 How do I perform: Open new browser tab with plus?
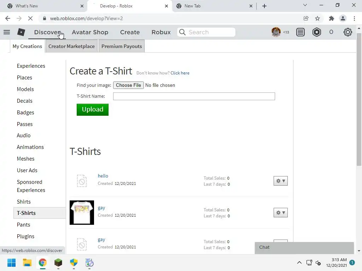(264, 6)
